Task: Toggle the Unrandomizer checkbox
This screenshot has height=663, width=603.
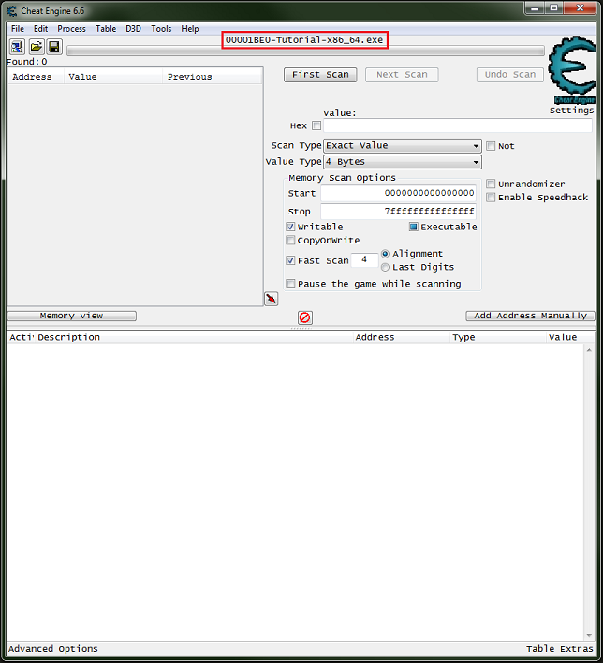Action: pyautogui.click(x=491, y=184)
